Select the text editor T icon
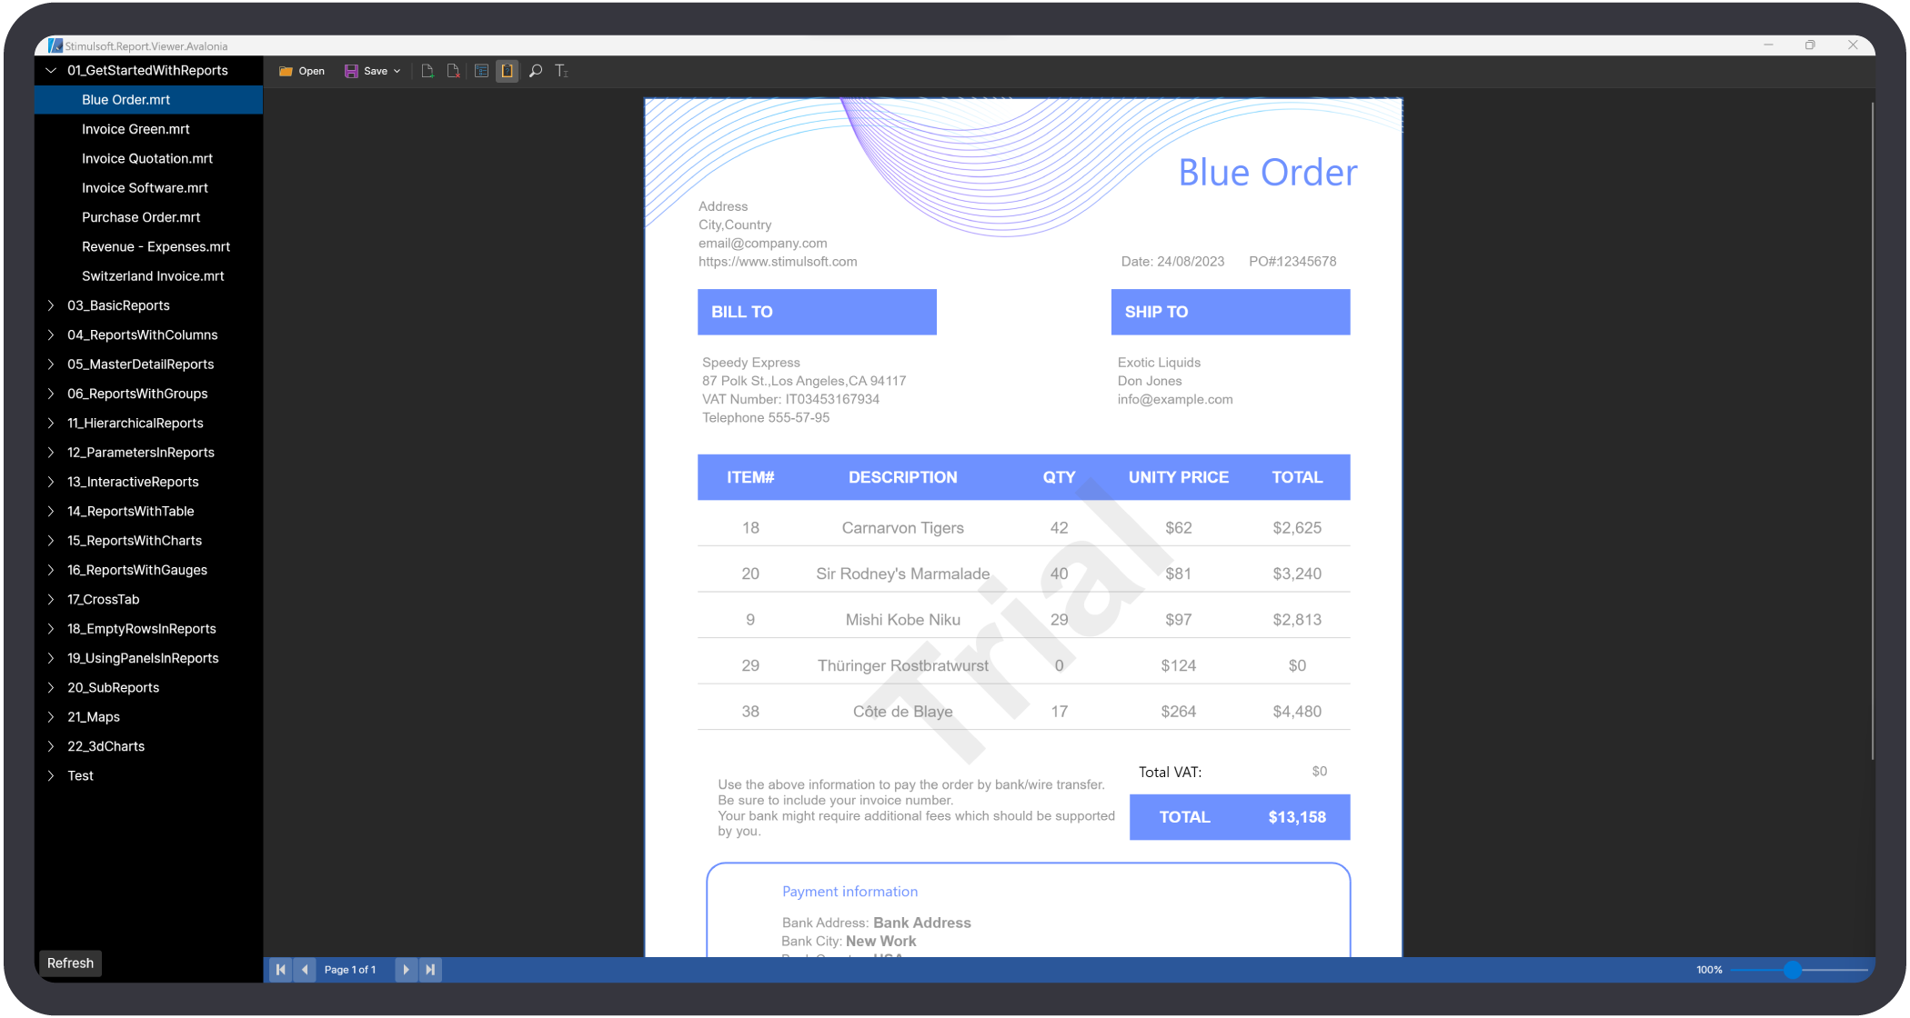The height and width of the screenshot is (1018, 1910). [561, 71]
